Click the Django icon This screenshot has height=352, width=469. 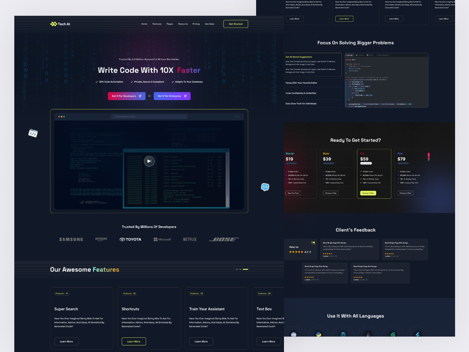[x=393, y=334]
